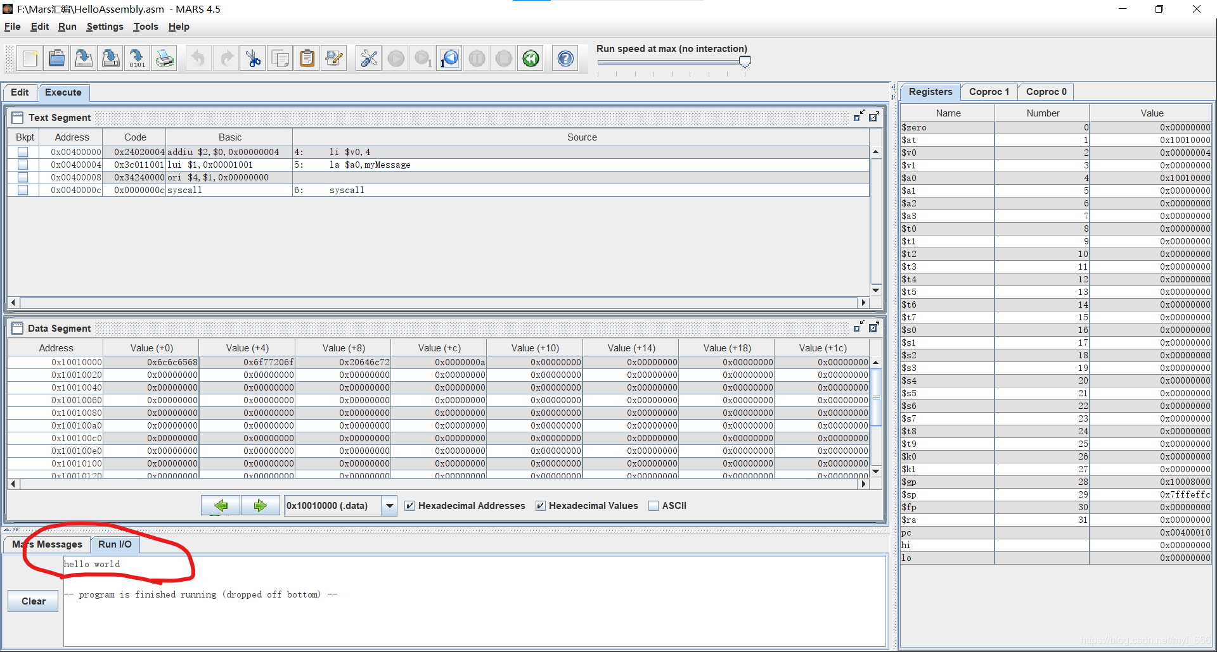Show previous data segment memory range
Viewport: 1217px width, 652px height.
[221, 505]
